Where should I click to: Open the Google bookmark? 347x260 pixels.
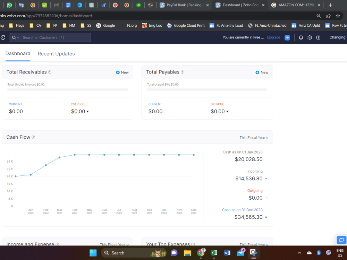click(x=105, y=25)
